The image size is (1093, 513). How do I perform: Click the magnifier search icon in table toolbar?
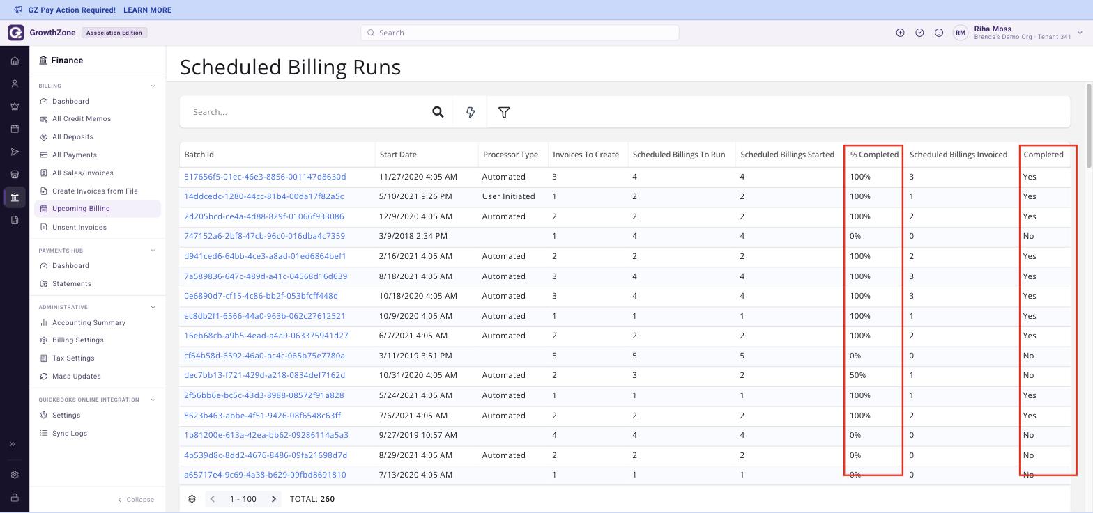coord(438,112)
